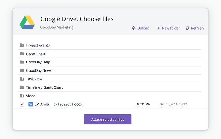Select the Video folder icon
The image size is (221, 139).
coord(22,96)
